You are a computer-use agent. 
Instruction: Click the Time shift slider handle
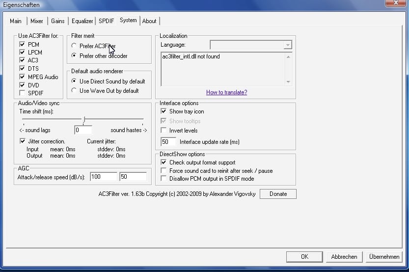click(84, 119)
